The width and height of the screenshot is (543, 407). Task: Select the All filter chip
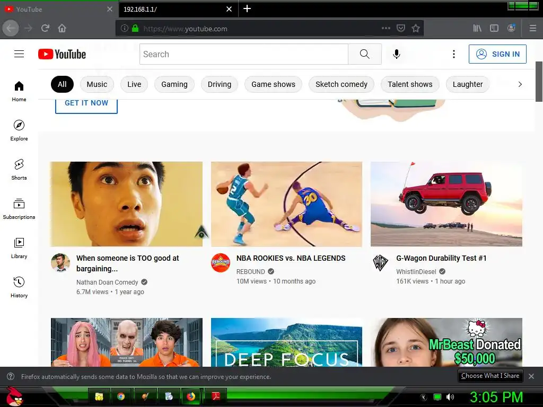click(62, 84)
